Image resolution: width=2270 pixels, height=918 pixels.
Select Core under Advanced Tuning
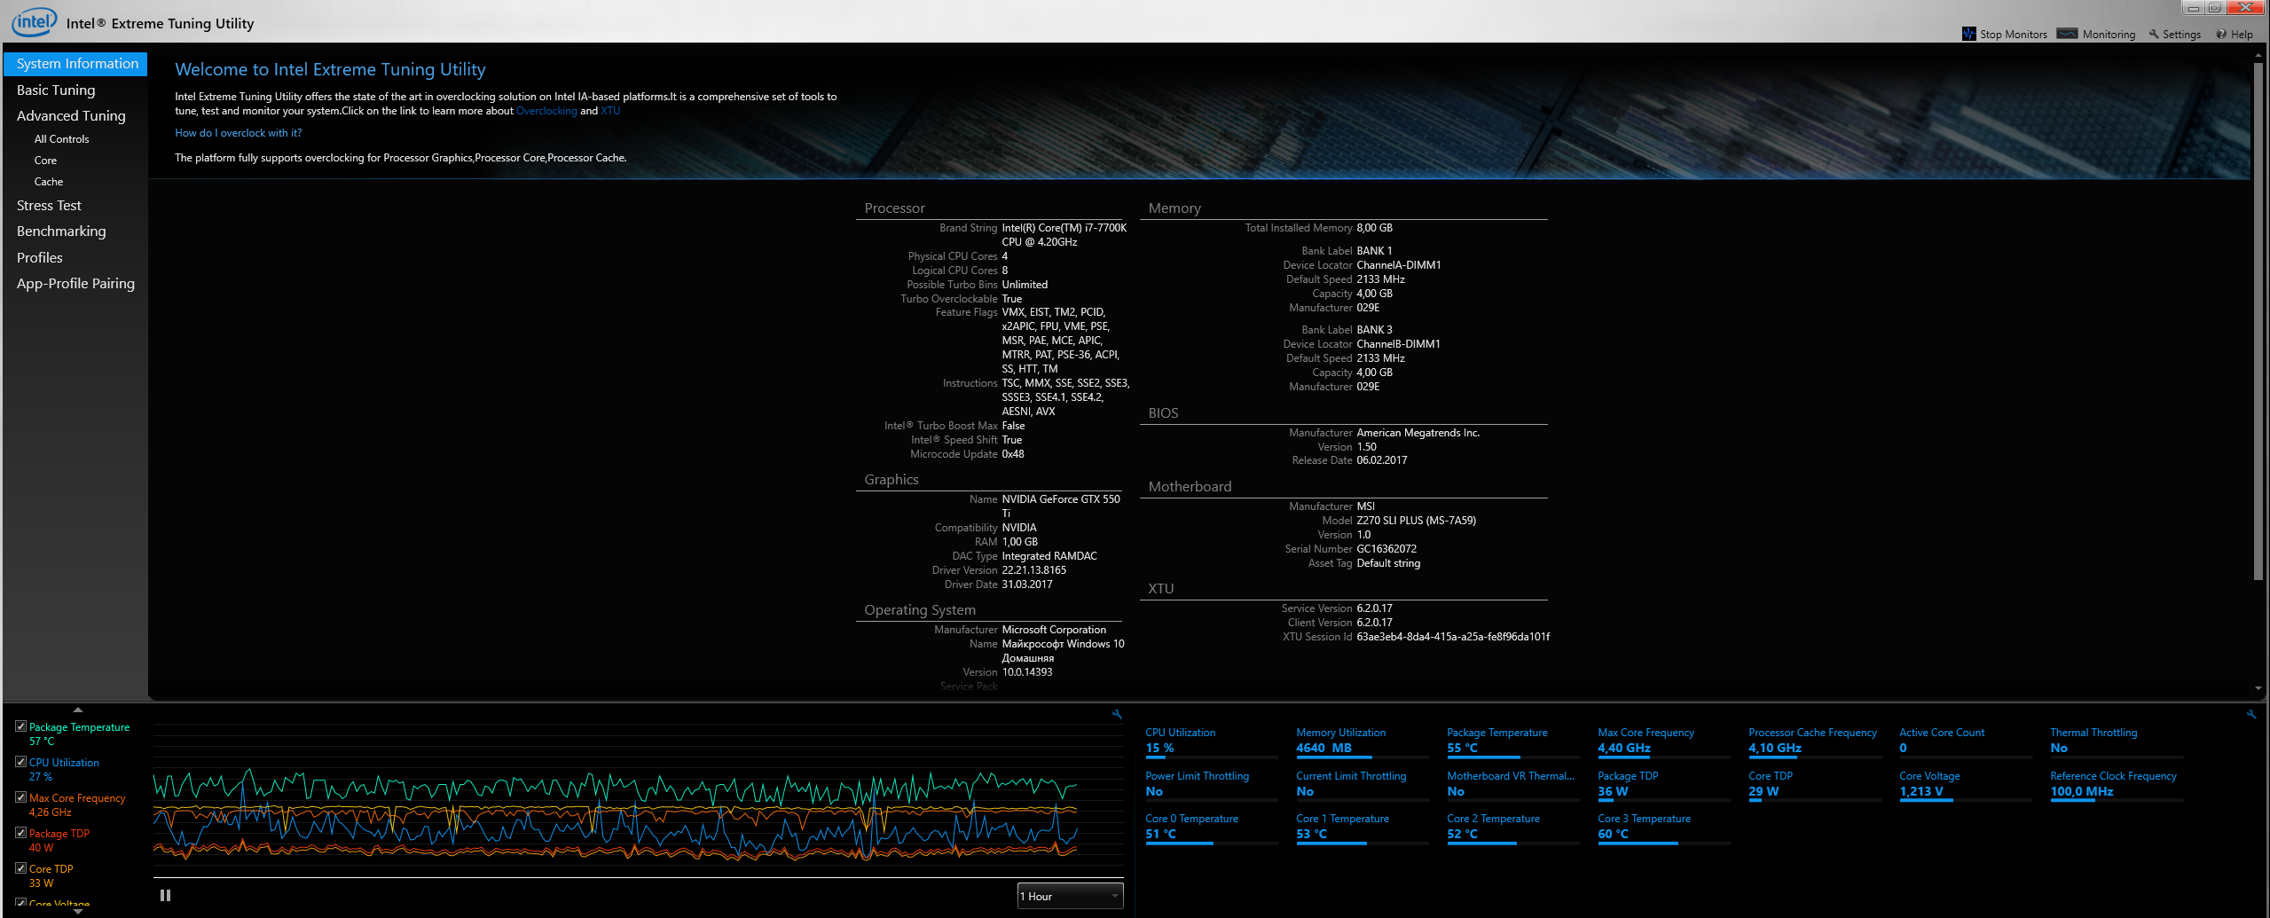tap(45, 161)
